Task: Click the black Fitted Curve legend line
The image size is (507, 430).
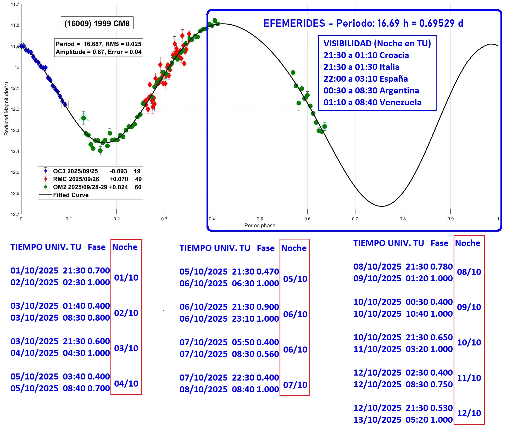Action: click(x=46, y=195)
